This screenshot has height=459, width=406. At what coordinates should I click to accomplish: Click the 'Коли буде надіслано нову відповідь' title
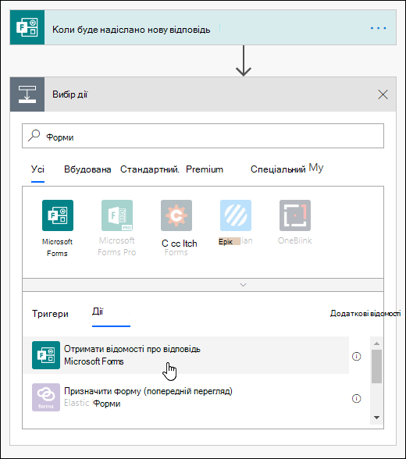pyautogui.click(x=131, y=30)
